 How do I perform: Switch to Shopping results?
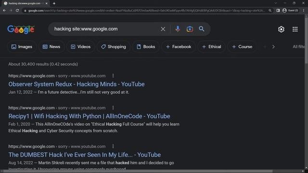(x=114, y=47)
